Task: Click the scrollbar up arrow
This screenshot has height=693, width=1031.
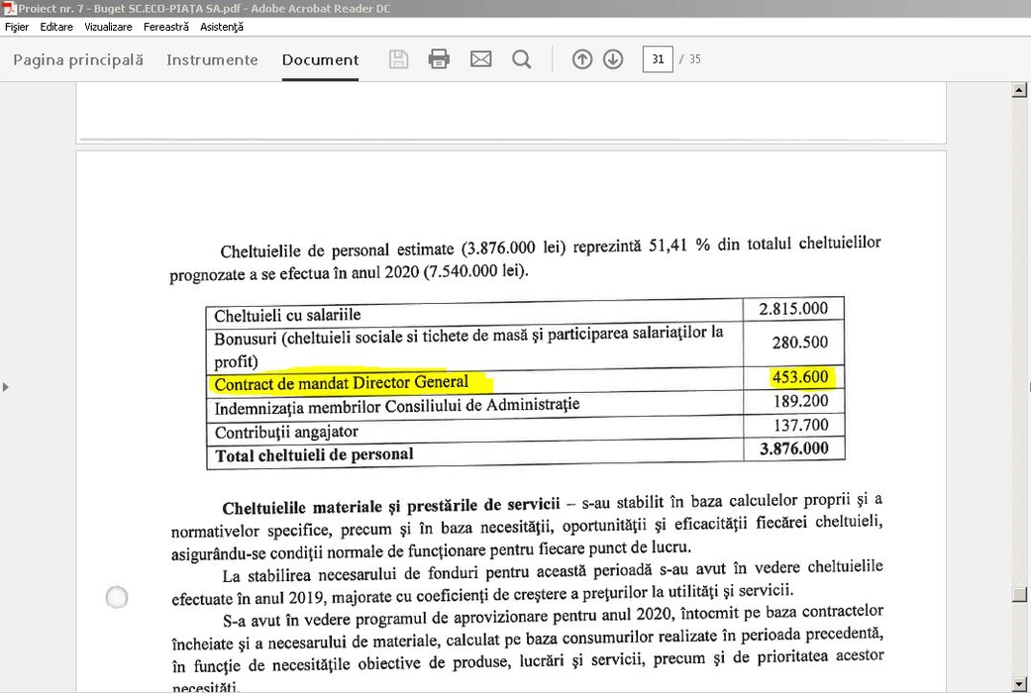Action: (1018, 91)
